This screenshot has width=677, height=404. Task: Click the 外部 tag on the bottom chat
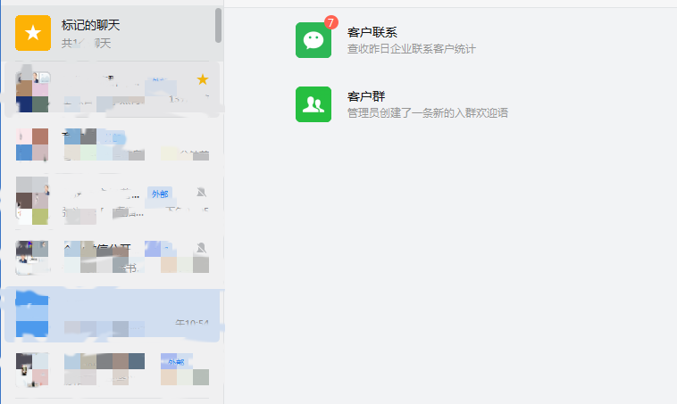(x=175, y=362)
